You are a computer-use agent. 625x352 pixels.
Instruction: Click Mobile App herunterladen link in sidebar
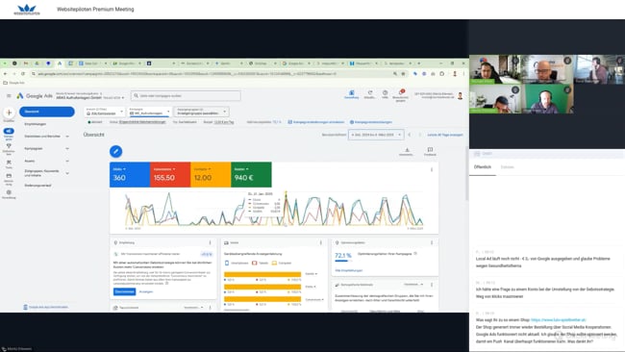coord(45,307)
